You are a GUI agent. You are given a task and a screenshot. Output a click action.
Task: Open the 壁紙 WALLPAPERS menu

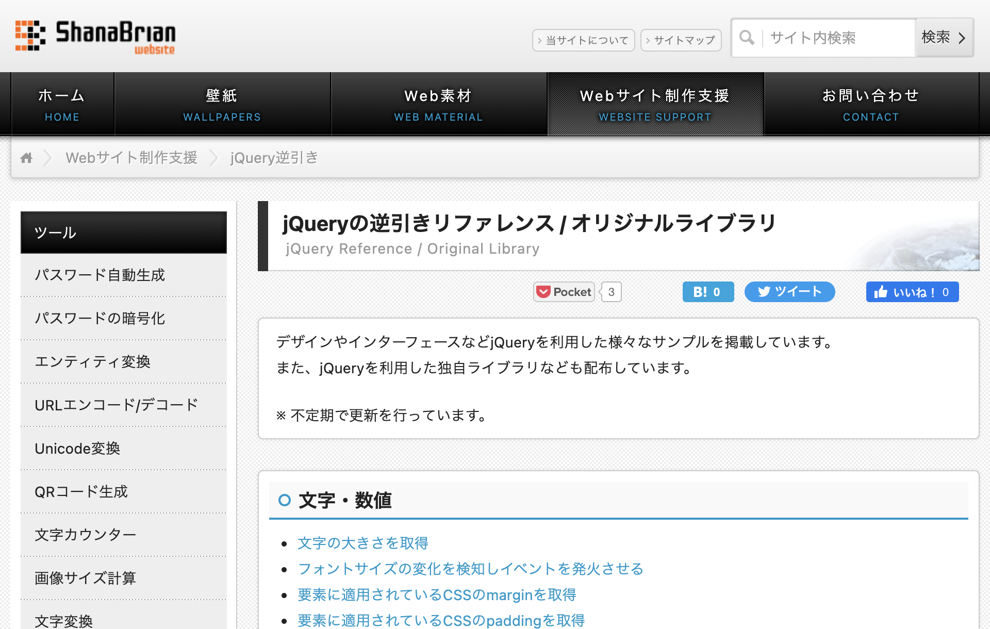point(222,104)
